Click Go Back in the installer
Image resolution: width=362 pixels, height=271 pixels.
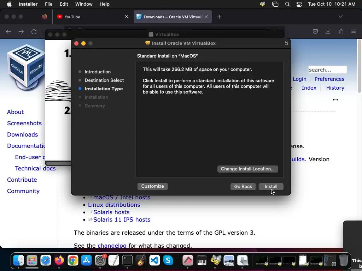point(243,186)
